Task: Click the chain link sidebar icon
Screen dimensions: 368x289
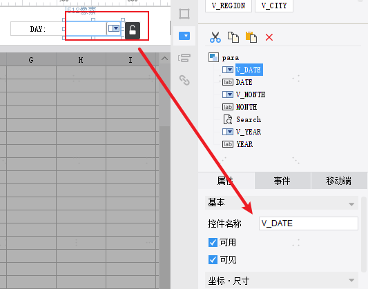Action: pyautogui.click(x=184, y=80)
